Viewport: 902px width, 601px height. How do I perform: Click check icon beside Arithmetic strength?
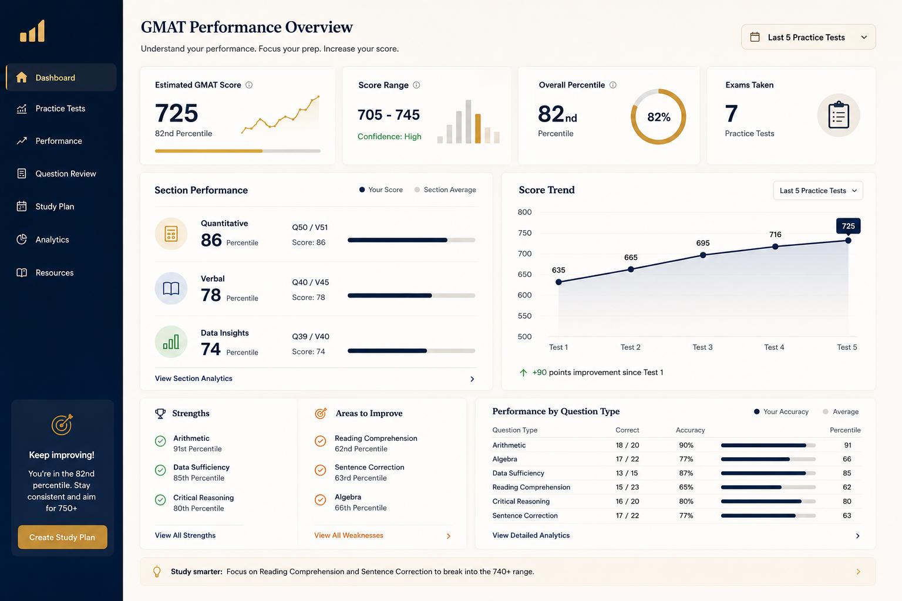[x=160, y=441]
